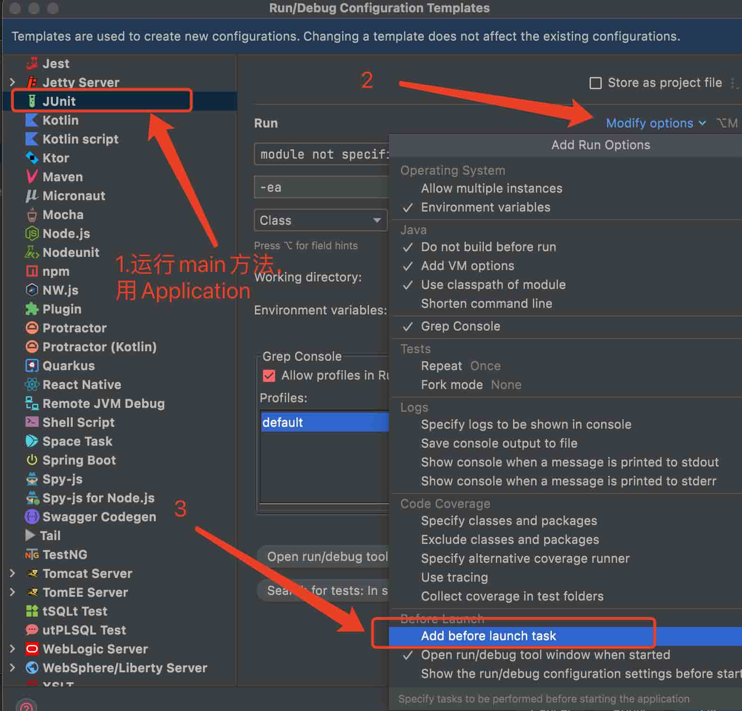The image size is (742, 711).
Task: Select the Tail template
Action: tap(50, 535)
